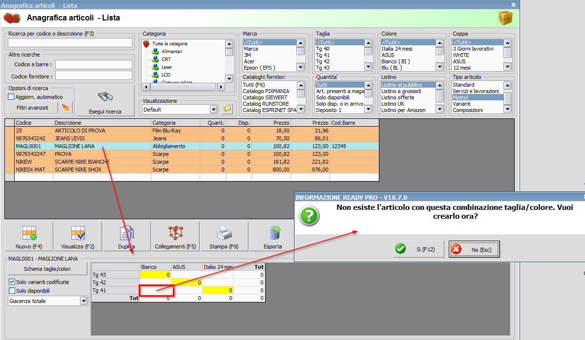Click the Nuovo (F4) icon button

[x=29, y=236]
